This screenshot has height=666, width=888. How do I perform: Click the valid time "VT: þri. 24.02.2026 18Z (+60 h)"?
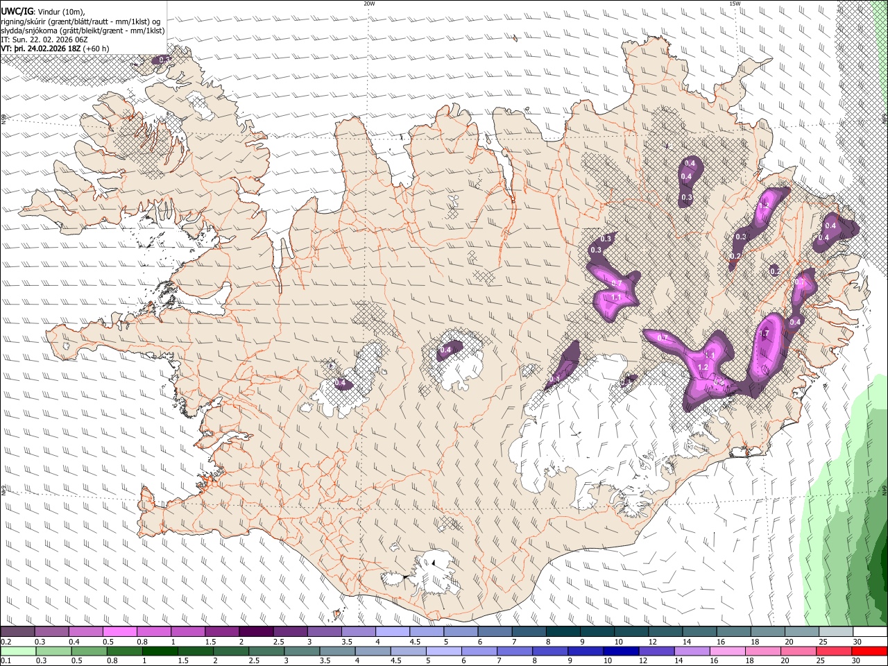[x=55, y=49]
